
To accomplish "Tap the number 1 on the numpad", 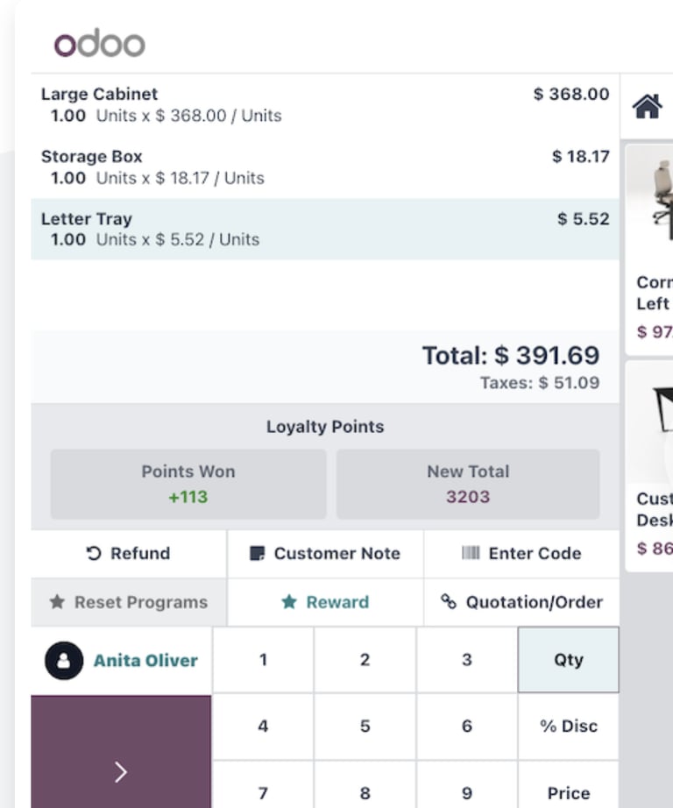I will tap(263, 660).
